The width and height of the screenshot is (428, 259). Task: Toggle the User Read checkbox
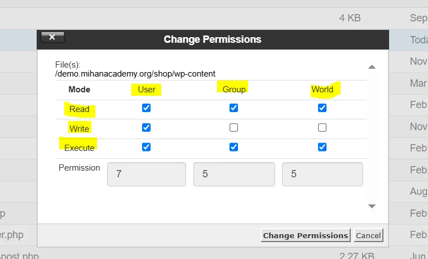click(x=147, y=108)
